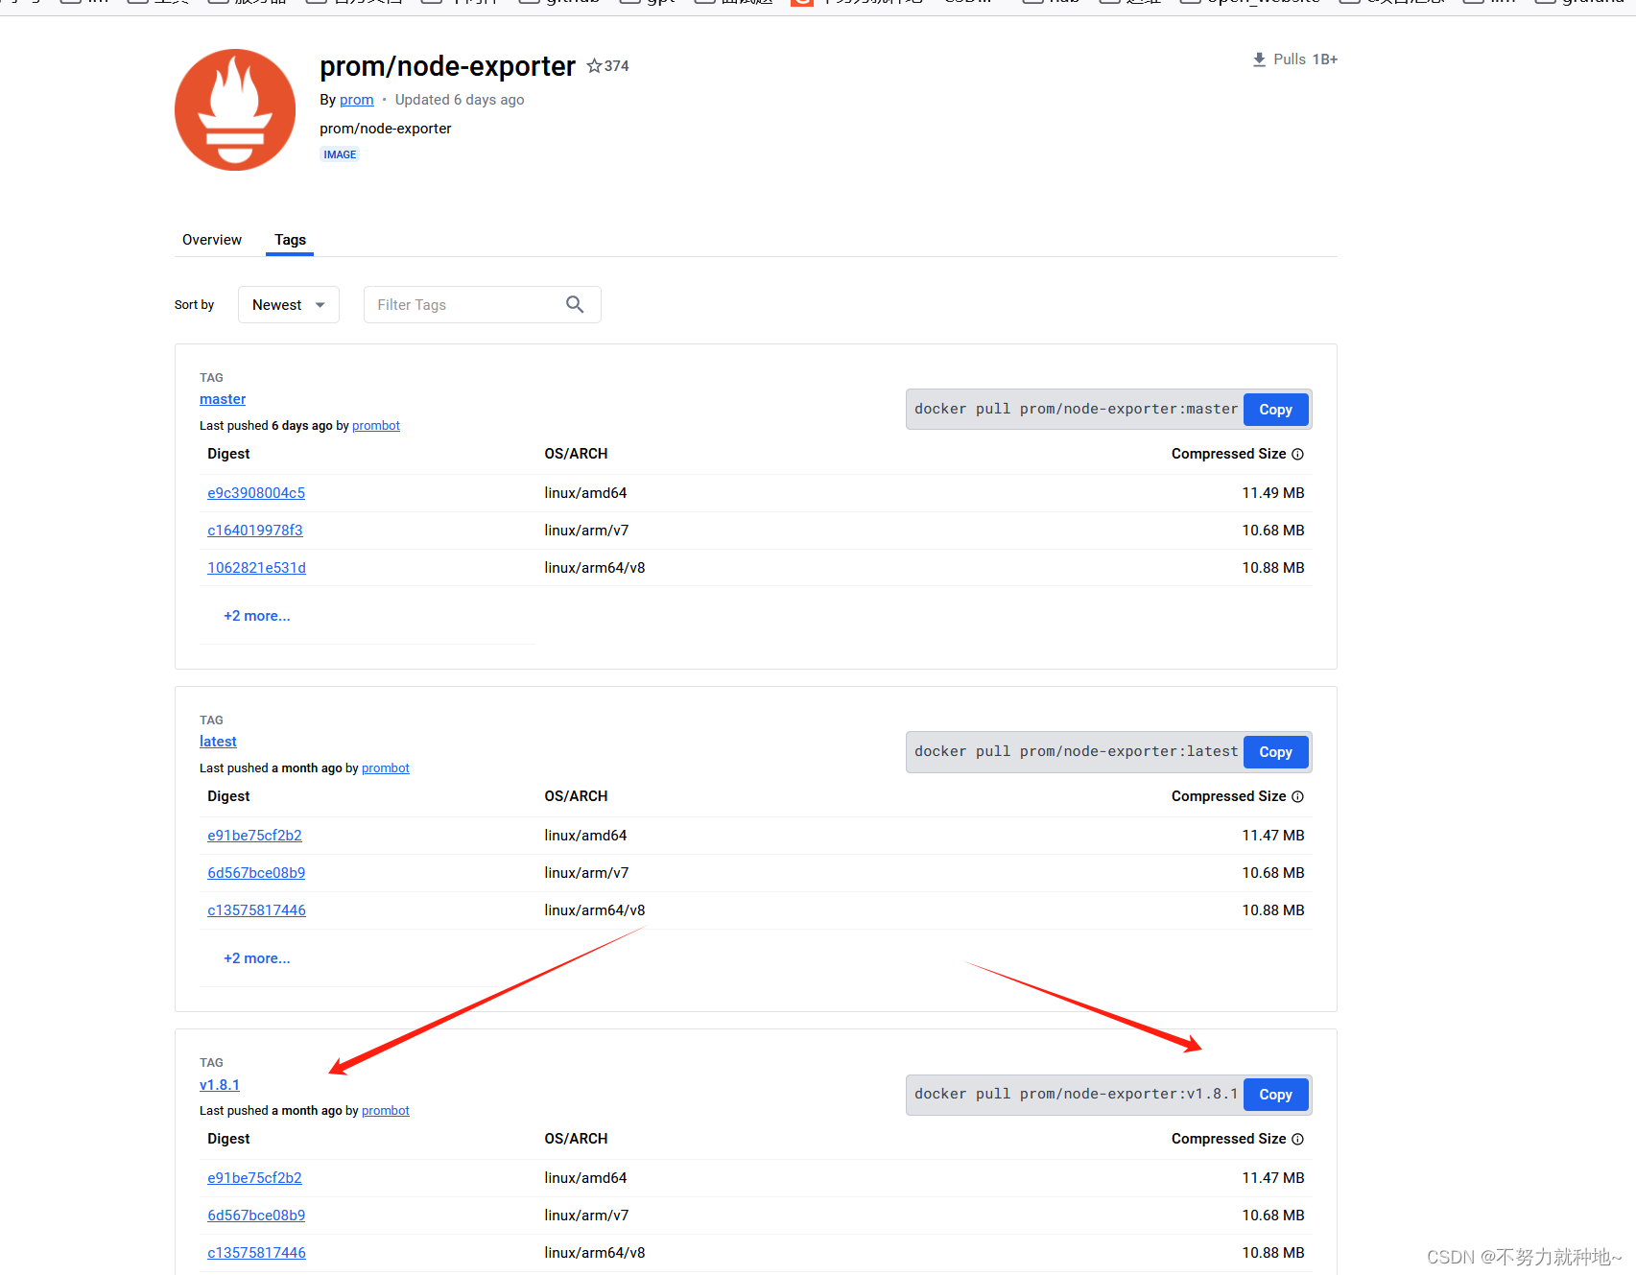Click the Prometheus flame logo image
The width and height of the screenshot is (1636, 1275).
coord(235,110)
